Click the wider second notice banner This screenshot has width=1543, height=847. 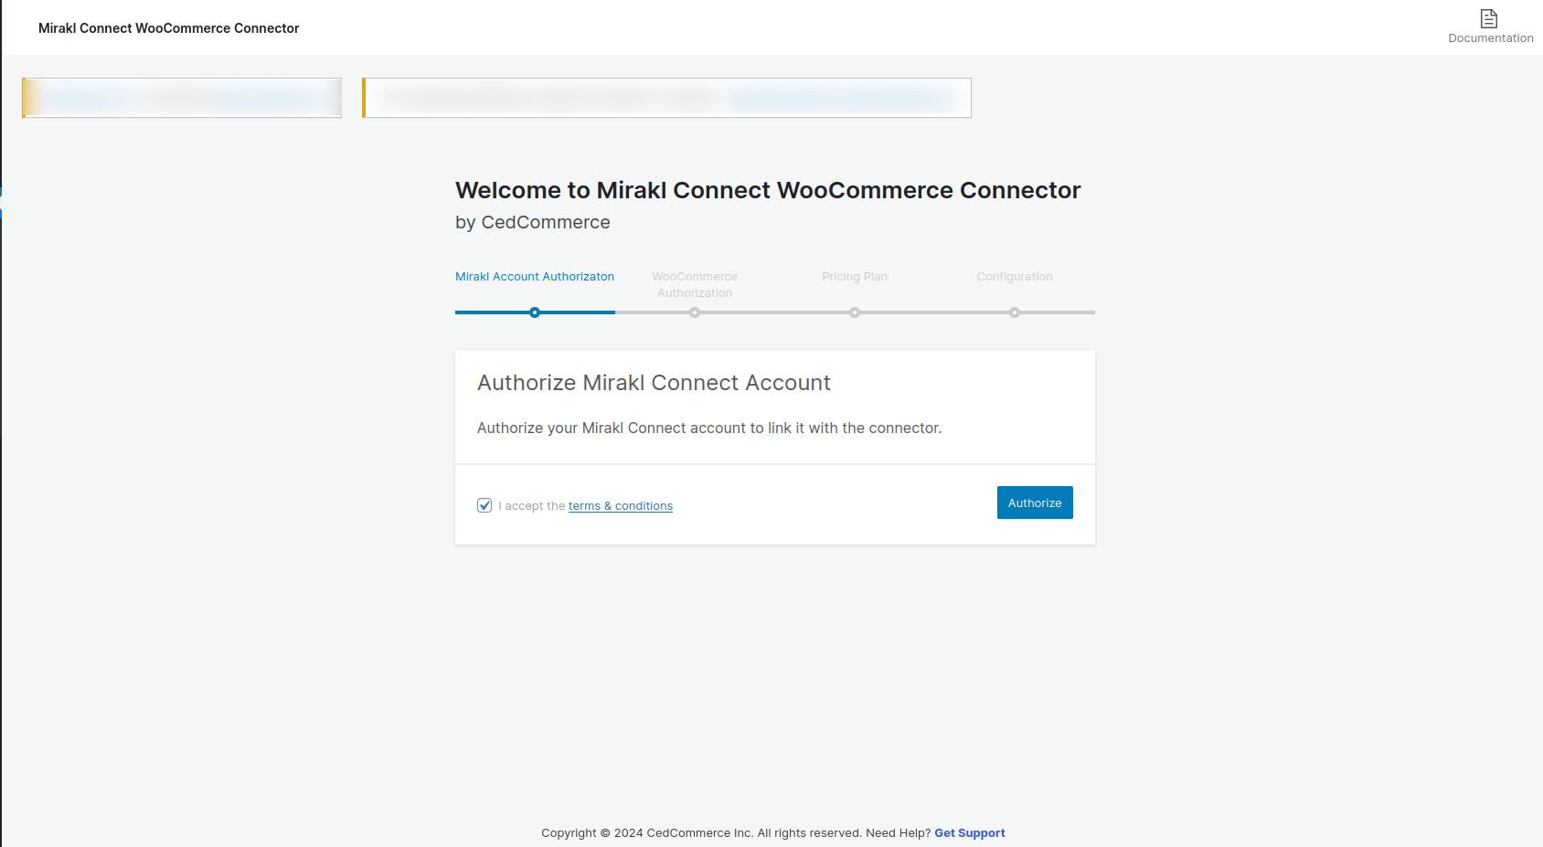(666, 97)
